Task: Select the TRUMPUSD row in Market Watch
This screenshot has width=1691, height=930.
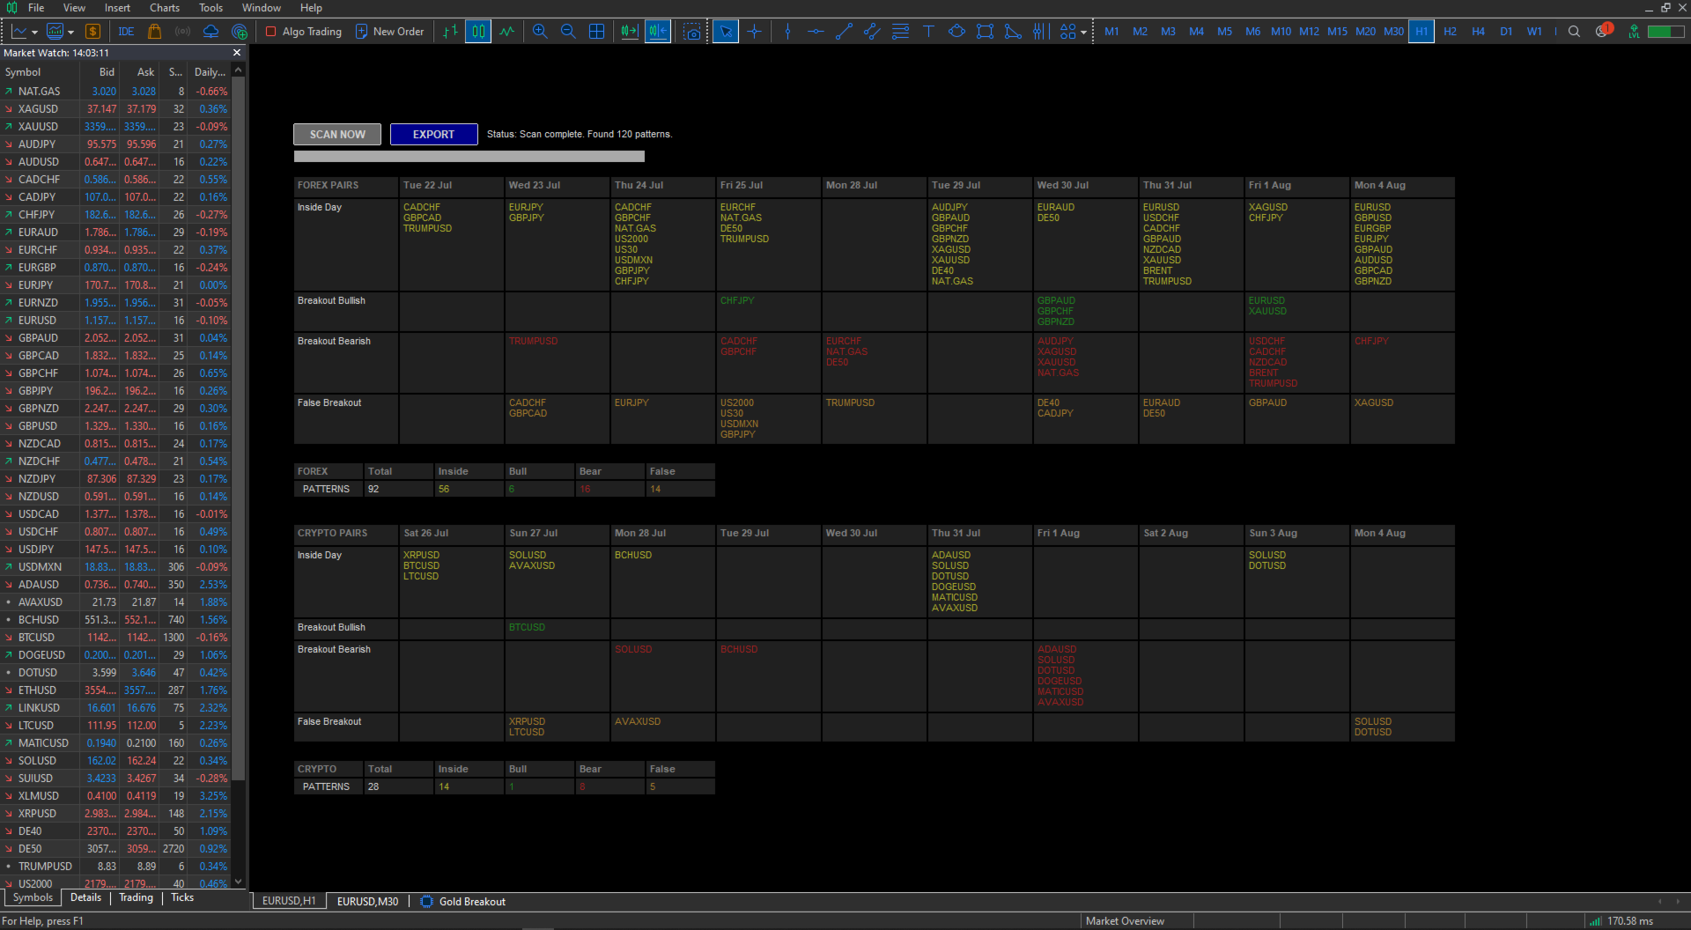Action: pos(116,867)
